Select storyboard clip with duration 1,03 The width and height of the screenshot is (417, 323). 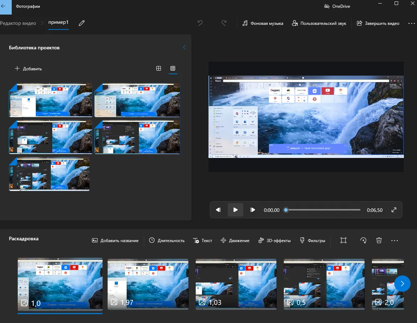[x=236, y=284]
